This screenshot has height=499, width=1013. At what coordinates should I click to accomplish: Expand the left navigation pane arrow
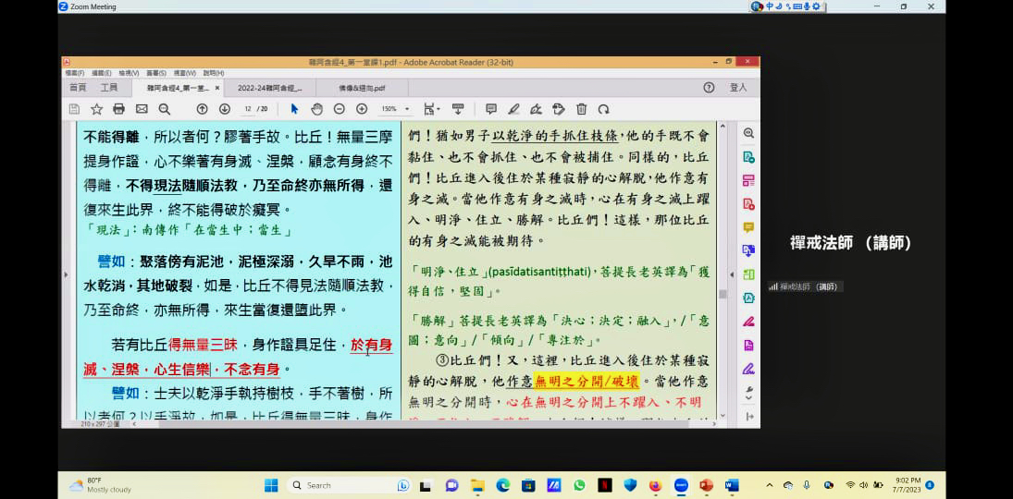click(65, 274)
